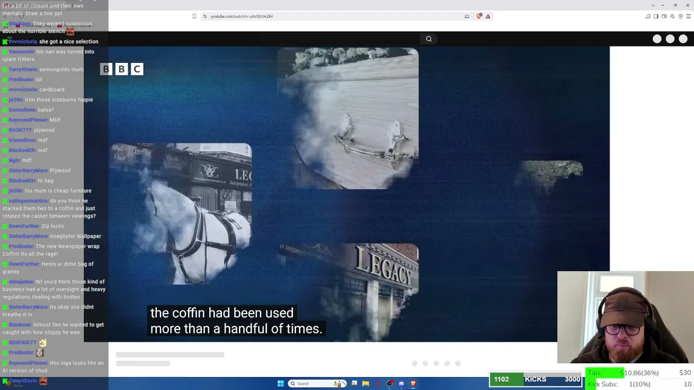Viewport: 694px width, 390px height.
Task: Click the VPN shield icon in toolbar
Action: point(681,16)
